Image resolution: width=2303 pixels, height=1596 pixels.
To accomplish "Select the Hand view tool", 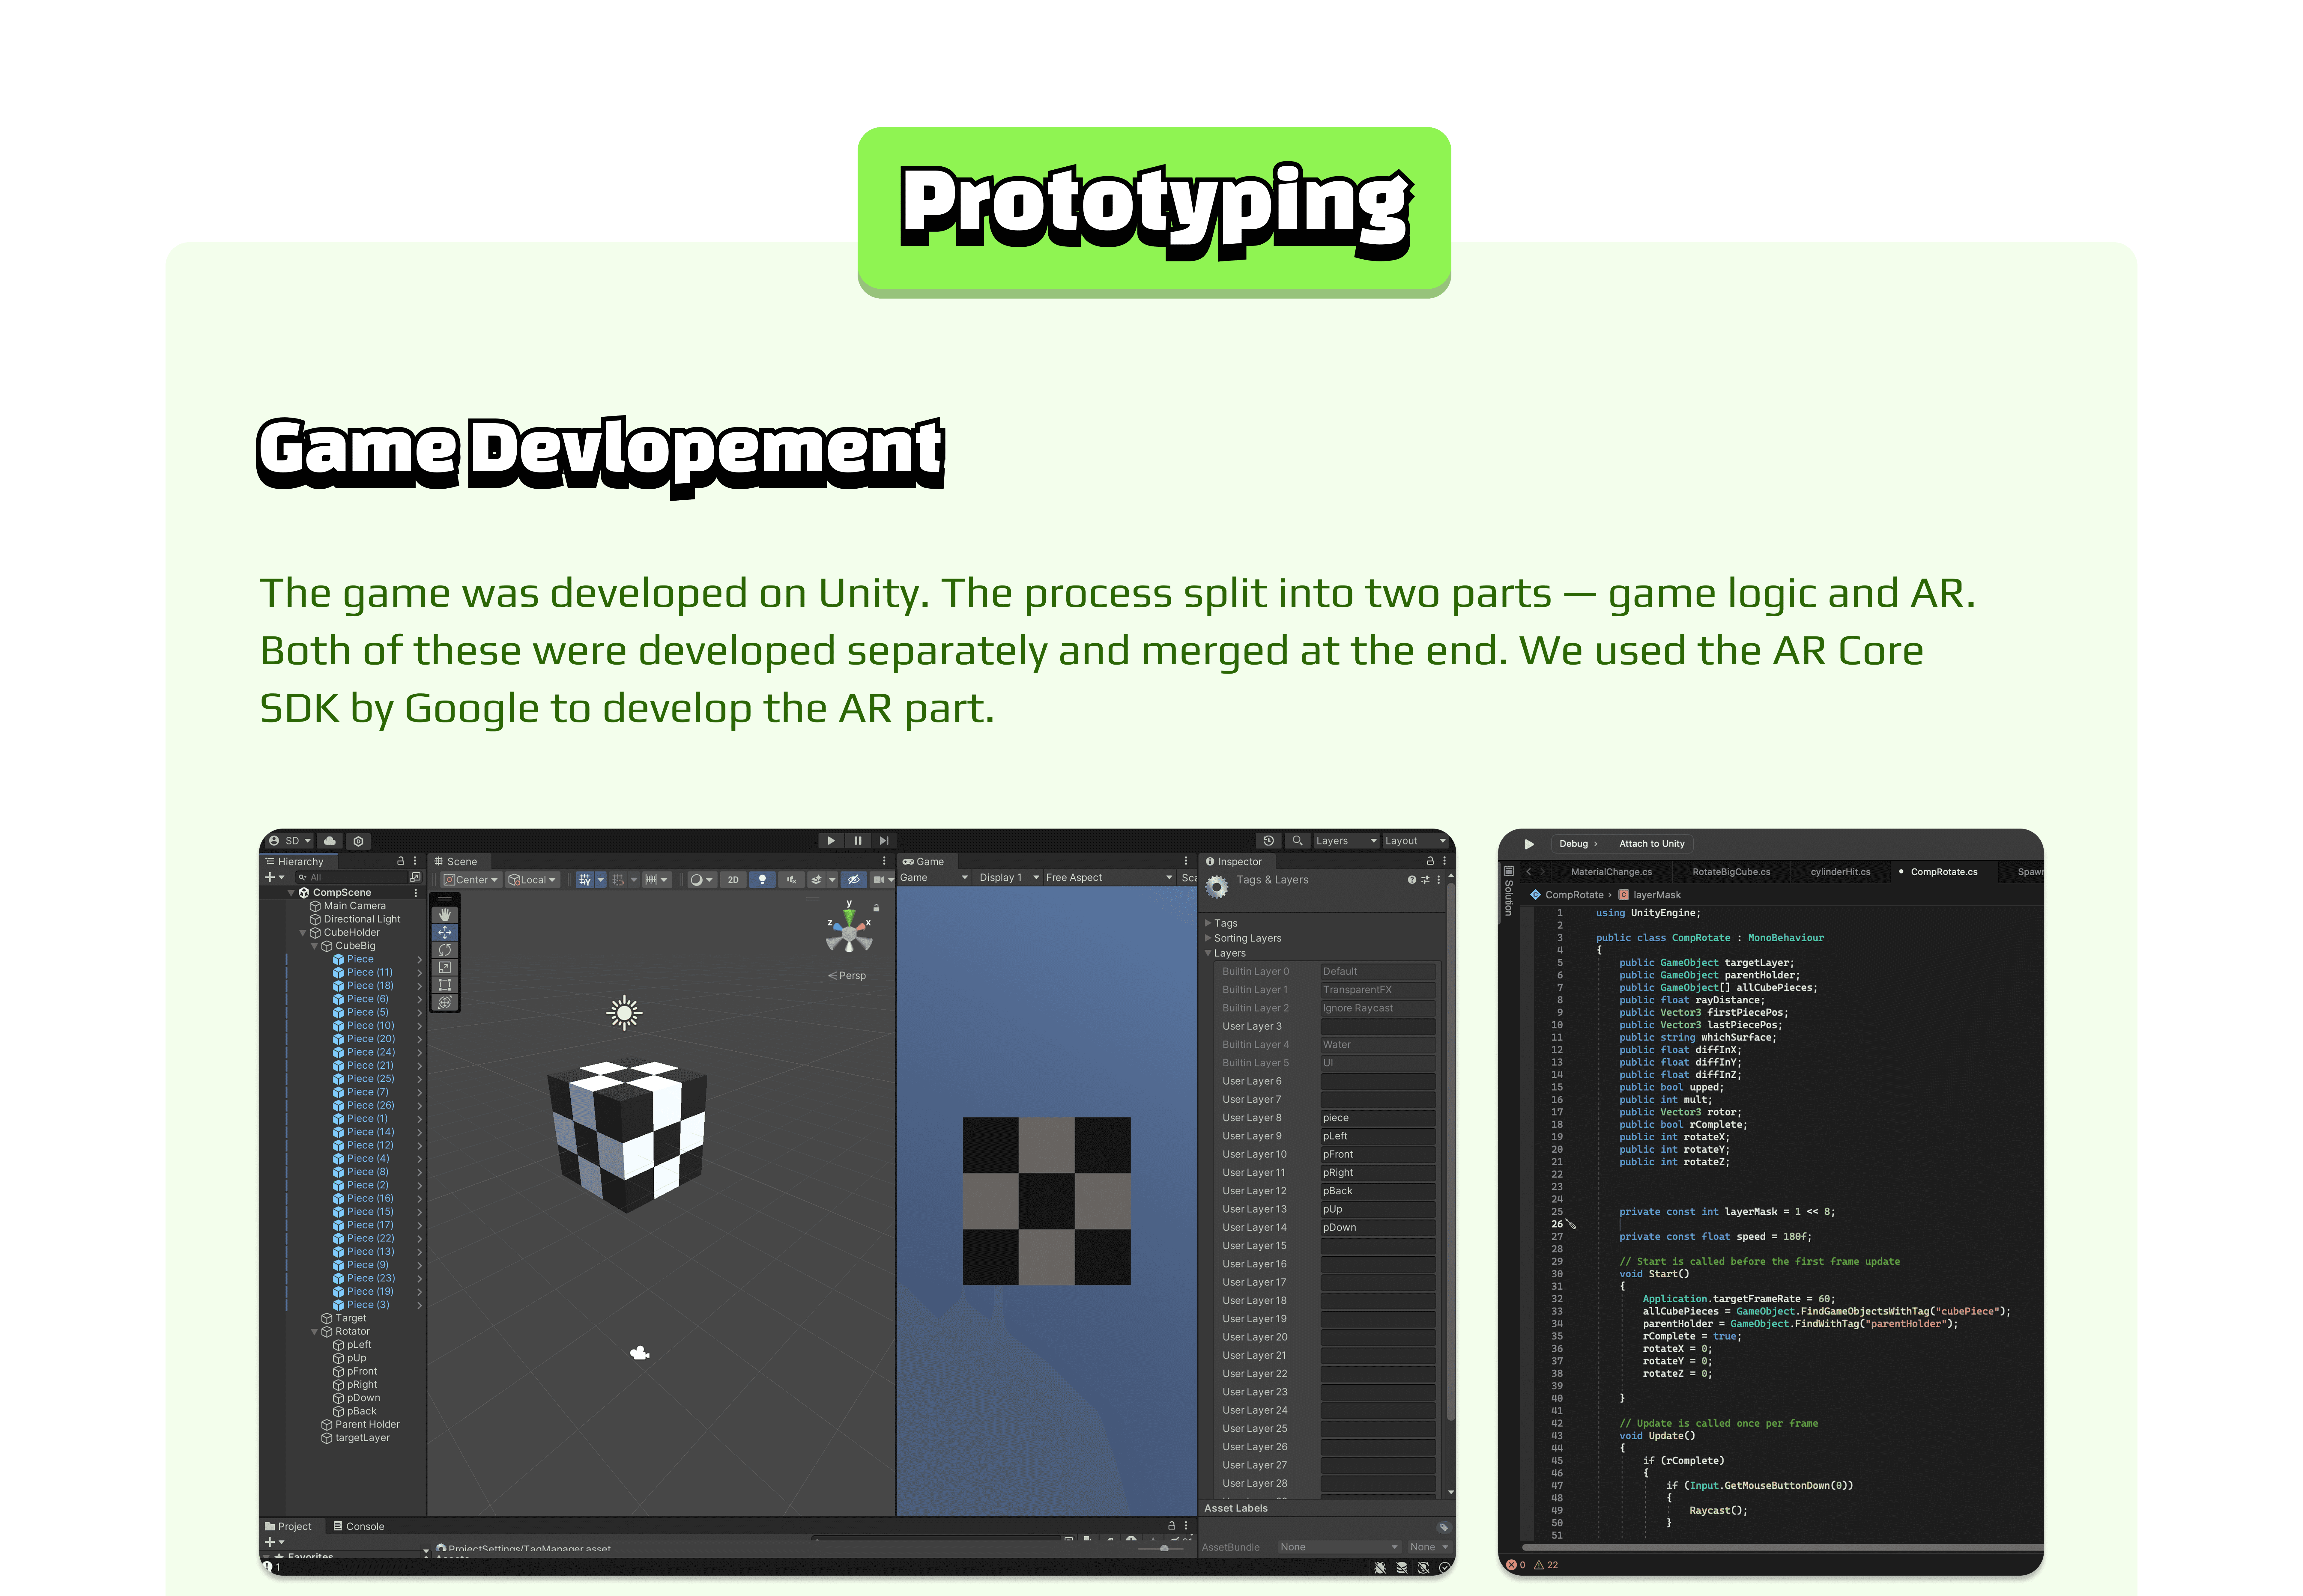I will point(445,915).
